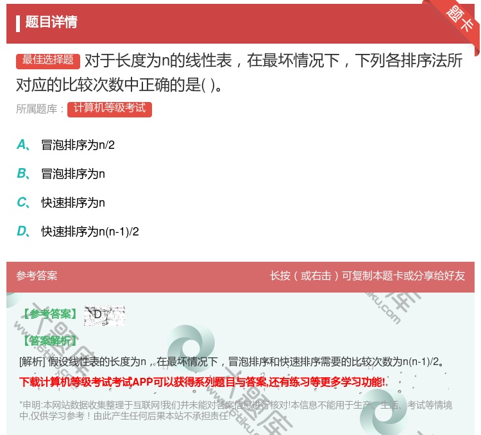481x435 pixels.
Task: Select option A 冒泡排序为n/2
Action: point(65,145)
